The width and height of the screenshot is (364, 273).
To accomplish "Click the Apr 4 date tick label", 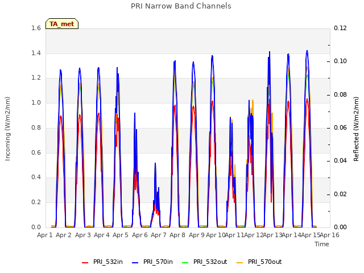I will pyautogui.click(x=102, y=235).
